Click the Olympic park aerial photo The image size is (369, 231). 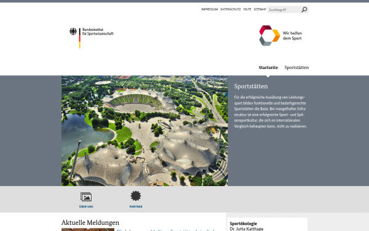(x=145, y=131)
